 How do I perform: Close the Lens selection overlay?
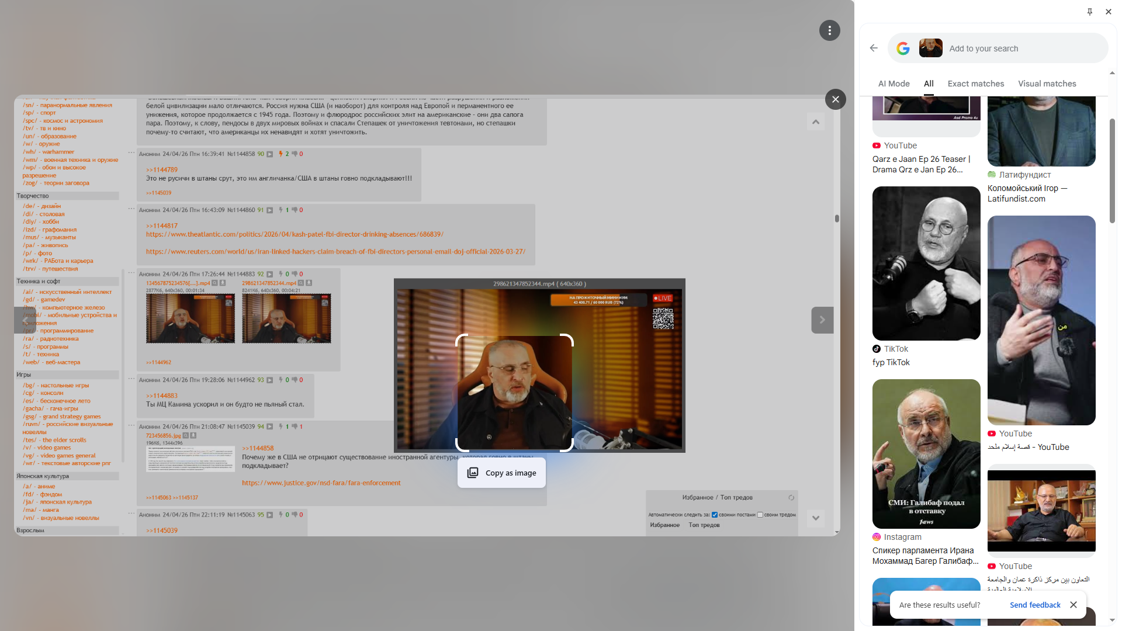pos(836,99)
